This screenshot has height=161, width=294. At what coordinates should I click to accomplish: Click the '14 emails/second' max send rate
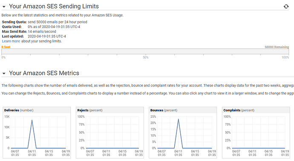[42, 31]
